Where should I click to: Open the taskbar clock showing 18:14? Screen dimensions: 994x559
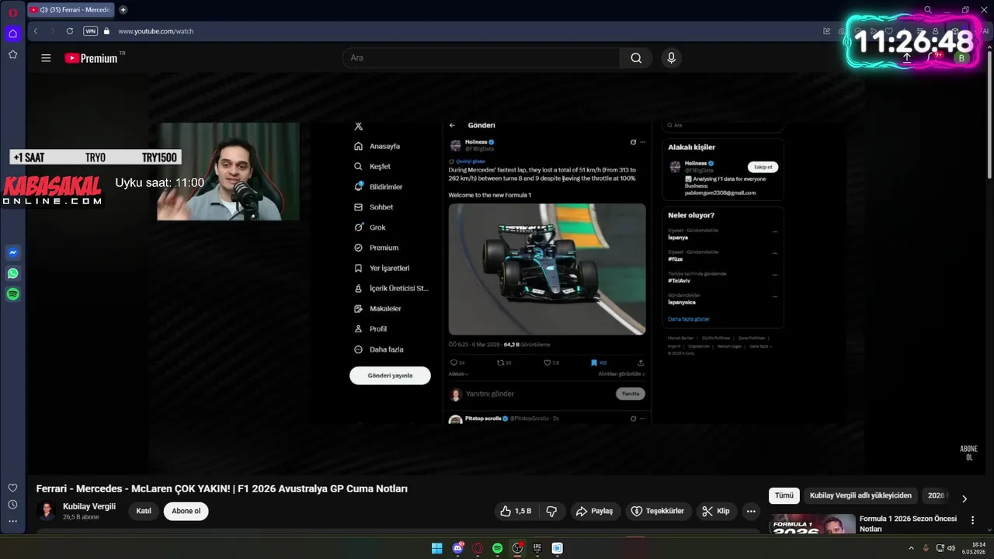coord(975,548)
